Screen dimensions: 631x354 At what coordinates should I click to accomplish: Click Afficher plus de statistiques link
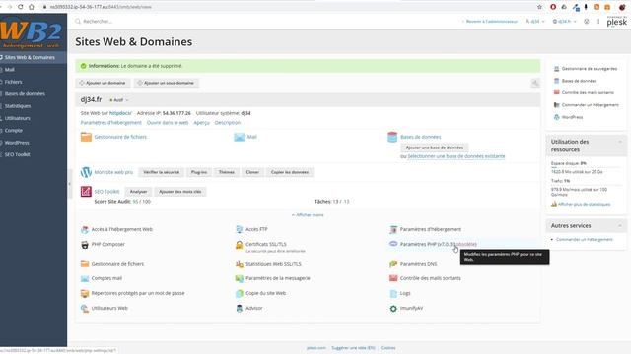pos(584,204)
